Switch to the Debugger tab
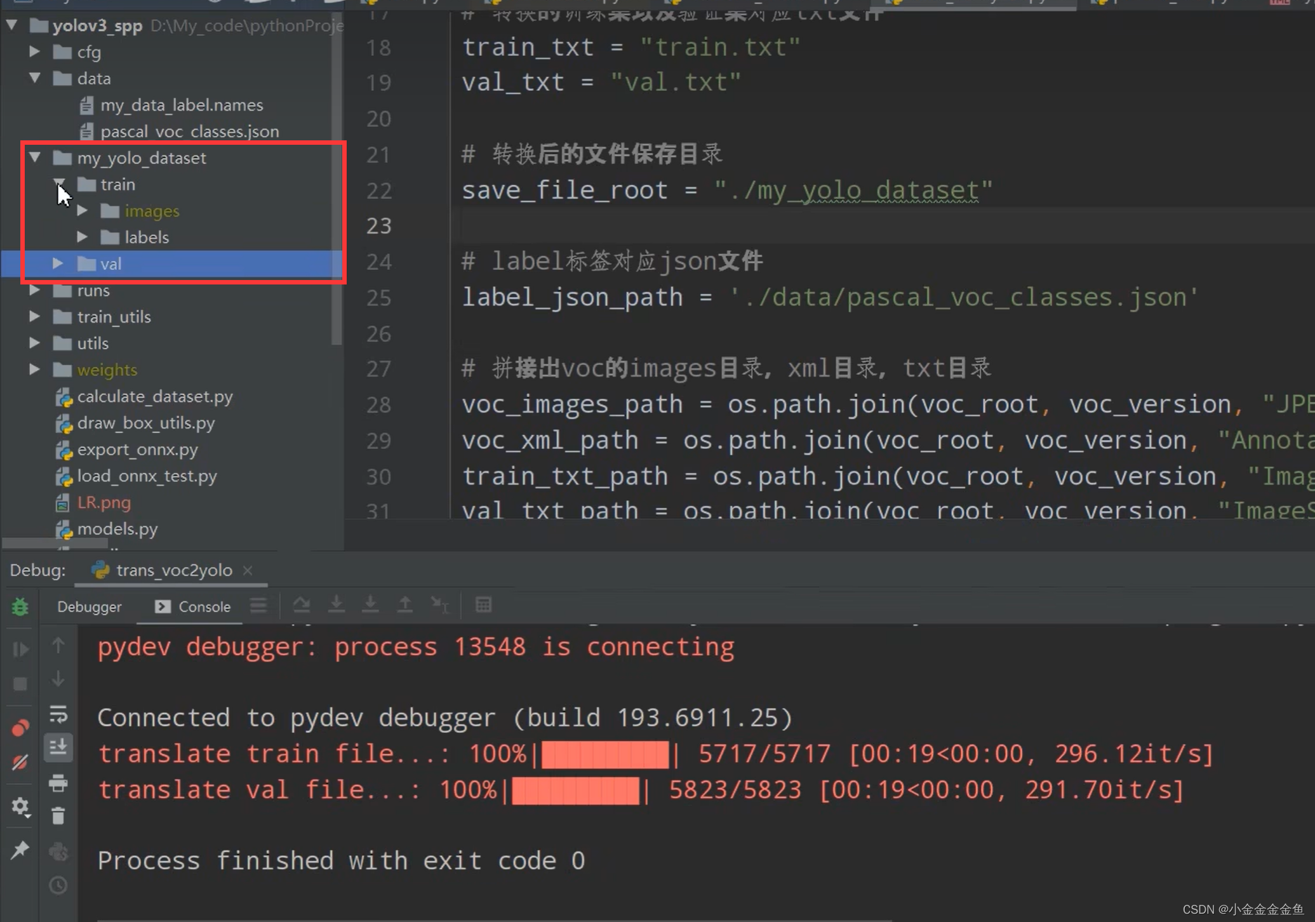 (x=89, y=606)
